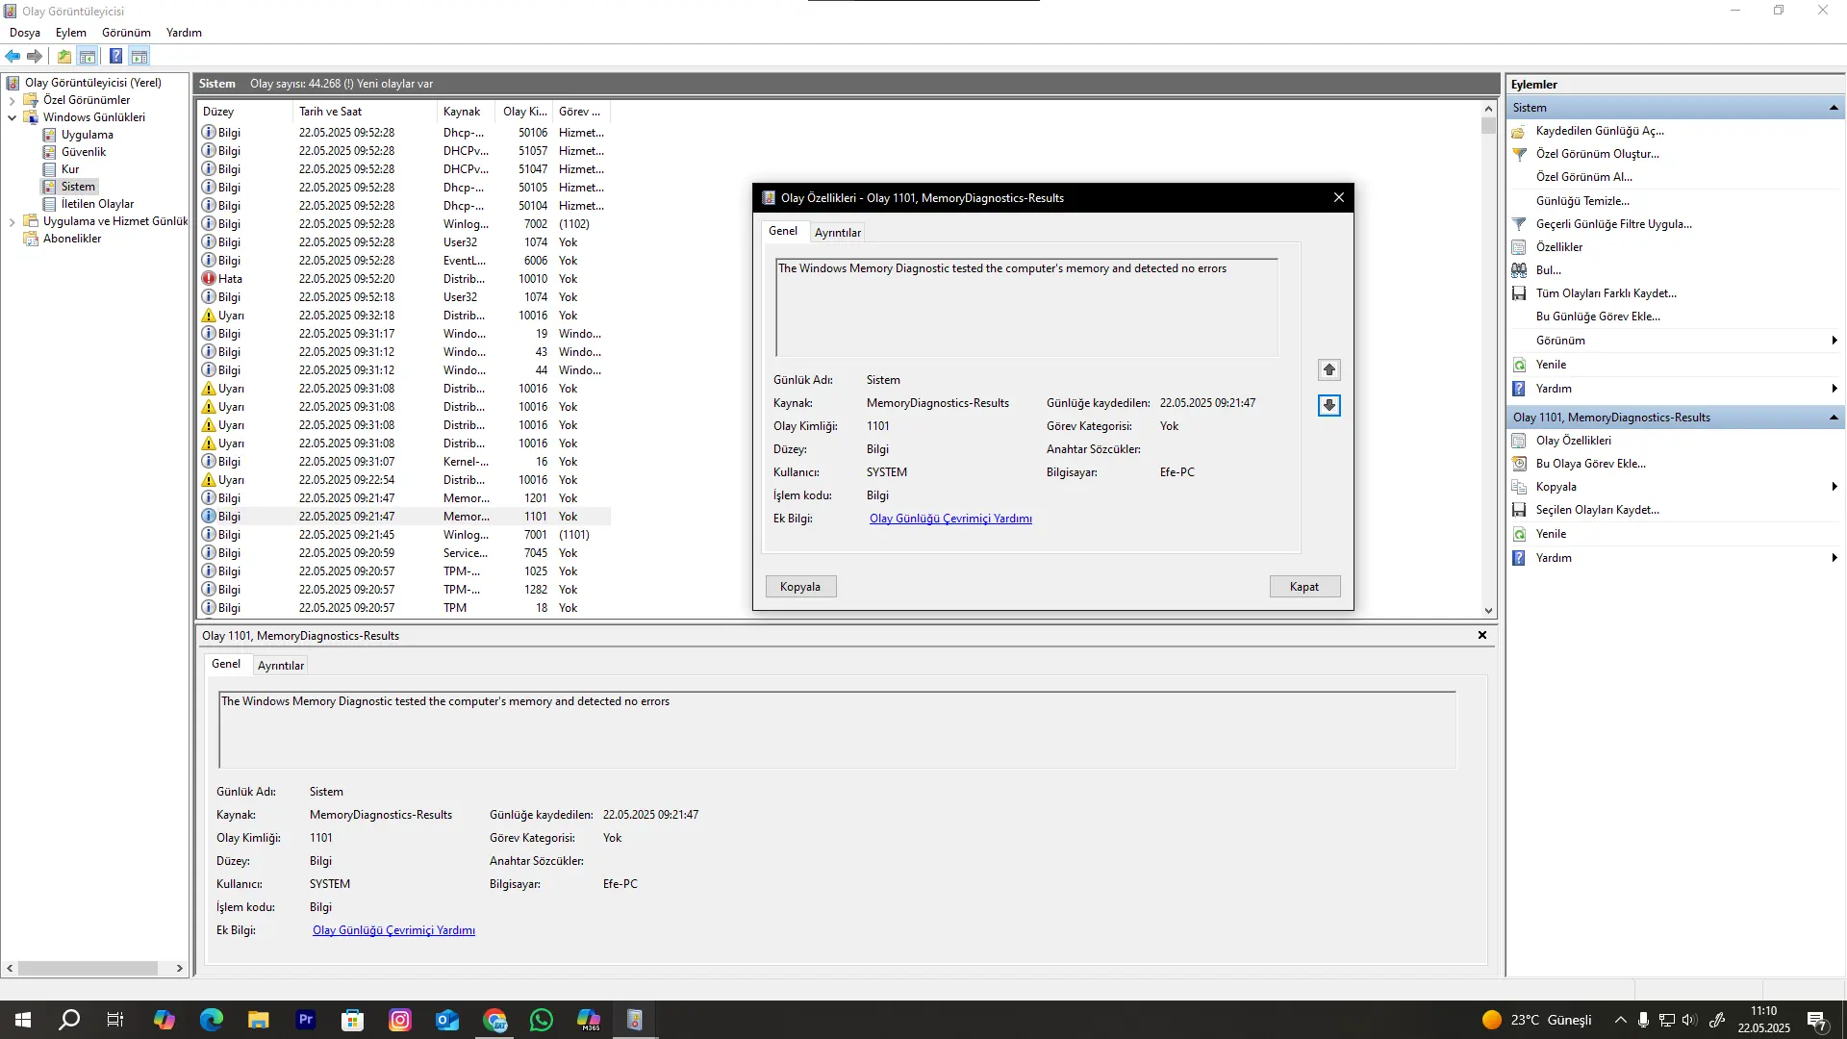Open the Dosya menu
This screenshot has width=1847, height=1039.
[x=25, y=33]
